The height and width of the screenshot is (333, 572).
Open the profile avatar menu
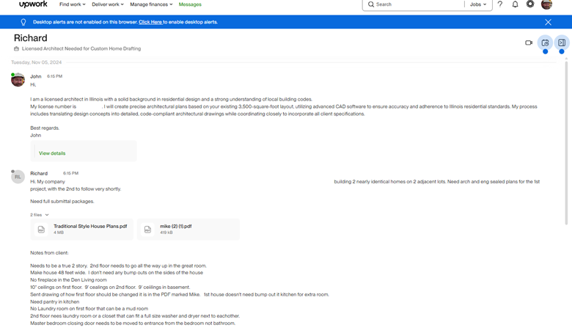(546, 4)
